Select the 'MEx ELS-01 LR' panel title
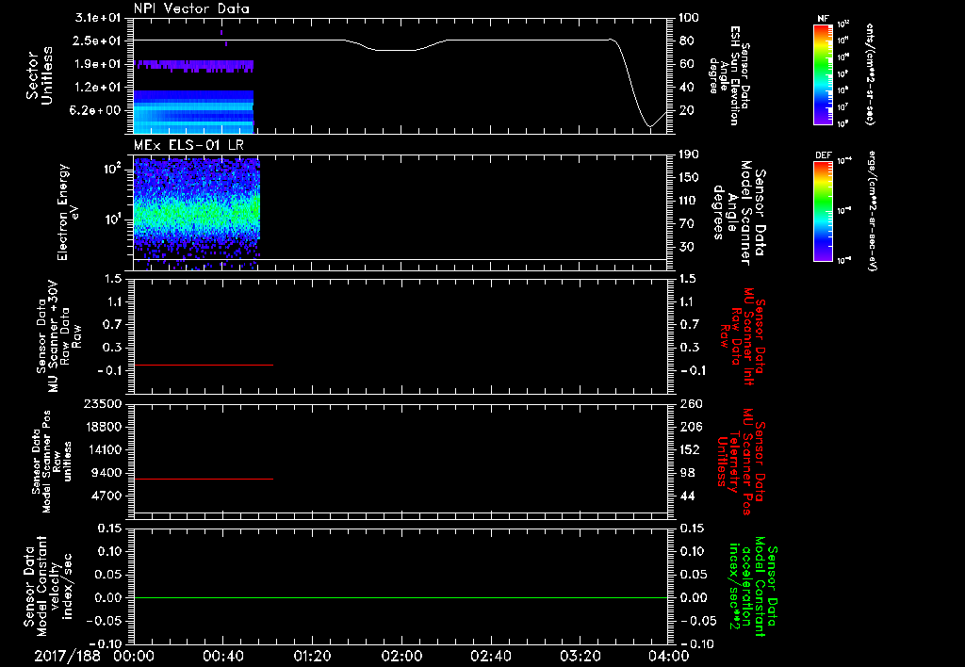This screenshot has width=965, height=667. coord(188,145)
